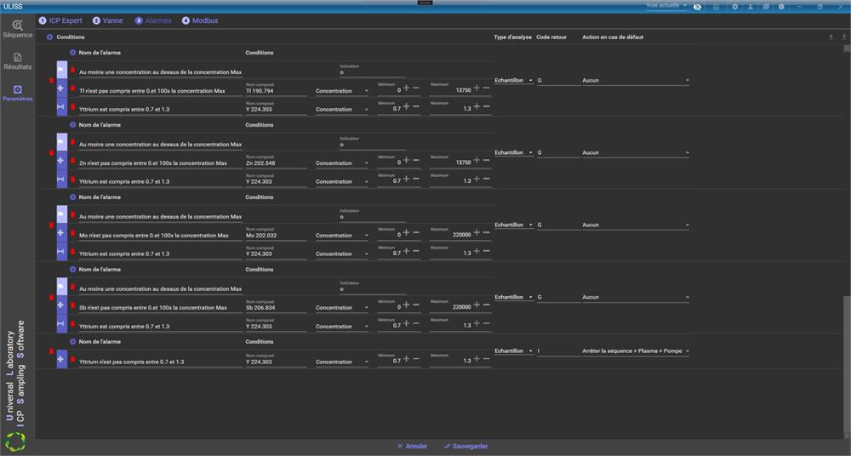Add a new condition using the Conditions plus icon

(49, 37)
